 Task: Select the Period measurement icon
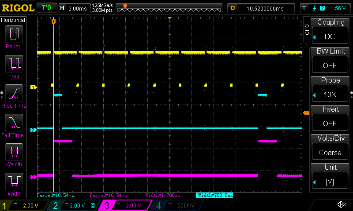(x=14, y=34)
